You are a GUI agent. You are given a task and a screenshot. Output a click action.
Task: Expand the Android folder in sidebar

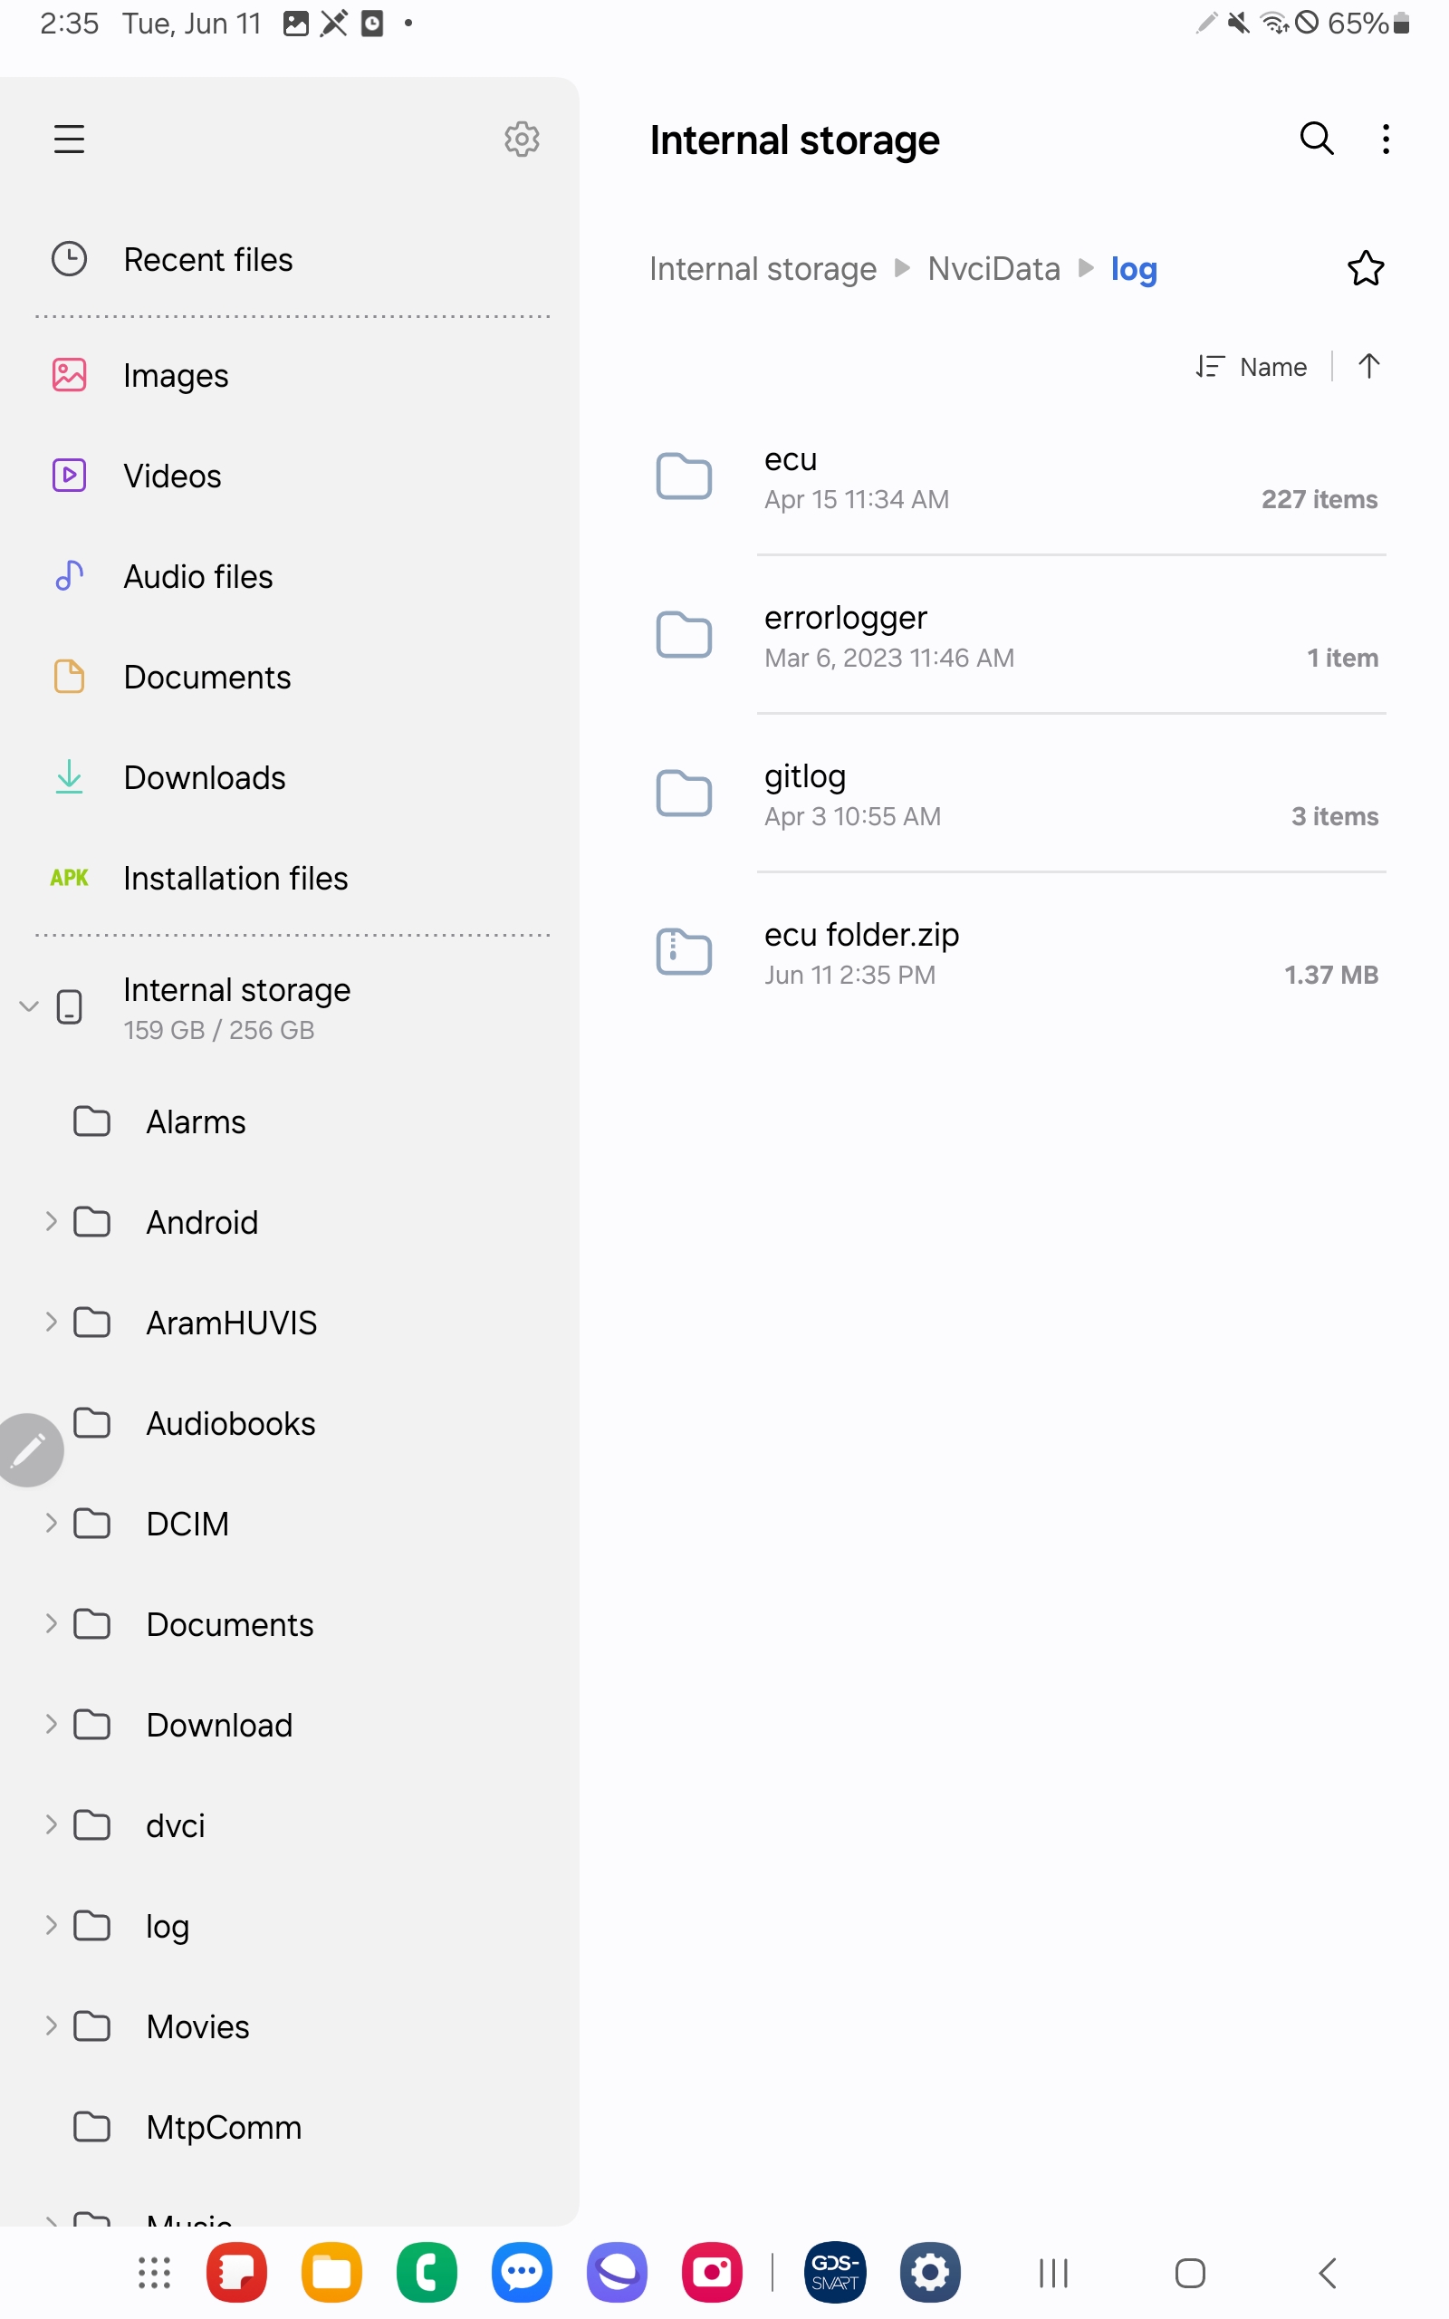point(51,1222)
